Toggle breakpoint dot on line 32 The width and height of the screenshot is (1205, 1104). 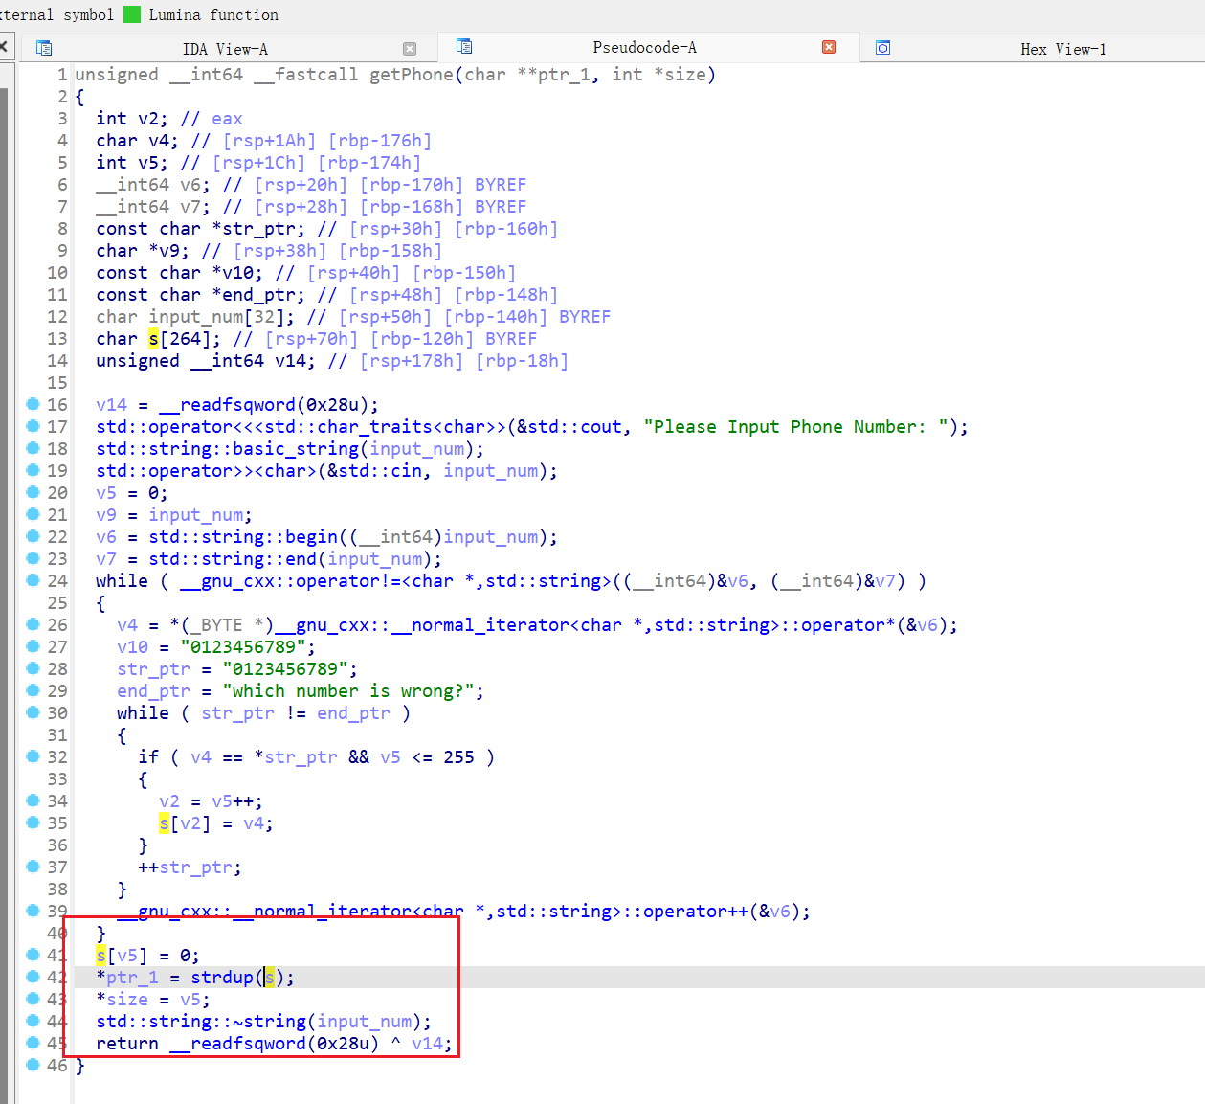tap(33, 756)
